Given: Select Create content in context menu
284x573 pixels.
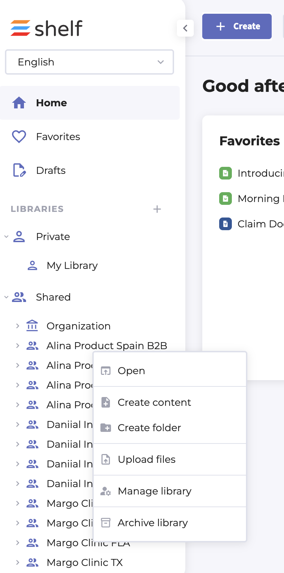Looking at the screenshot, I should pos(154,402).
